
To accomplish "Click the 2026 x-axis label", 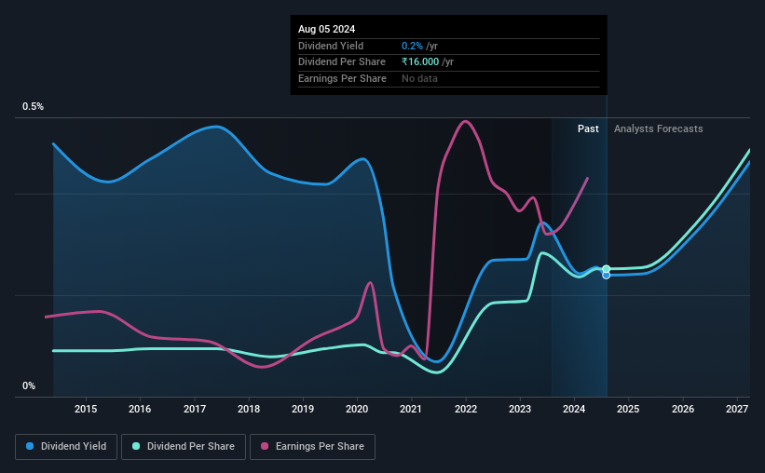I will pyautogui.click(x=683, y=409).
